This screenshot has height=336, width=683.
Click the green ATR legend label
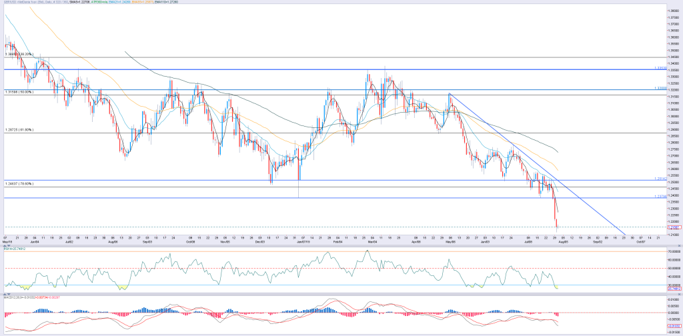pyautogui.click(x=101, y=2)
